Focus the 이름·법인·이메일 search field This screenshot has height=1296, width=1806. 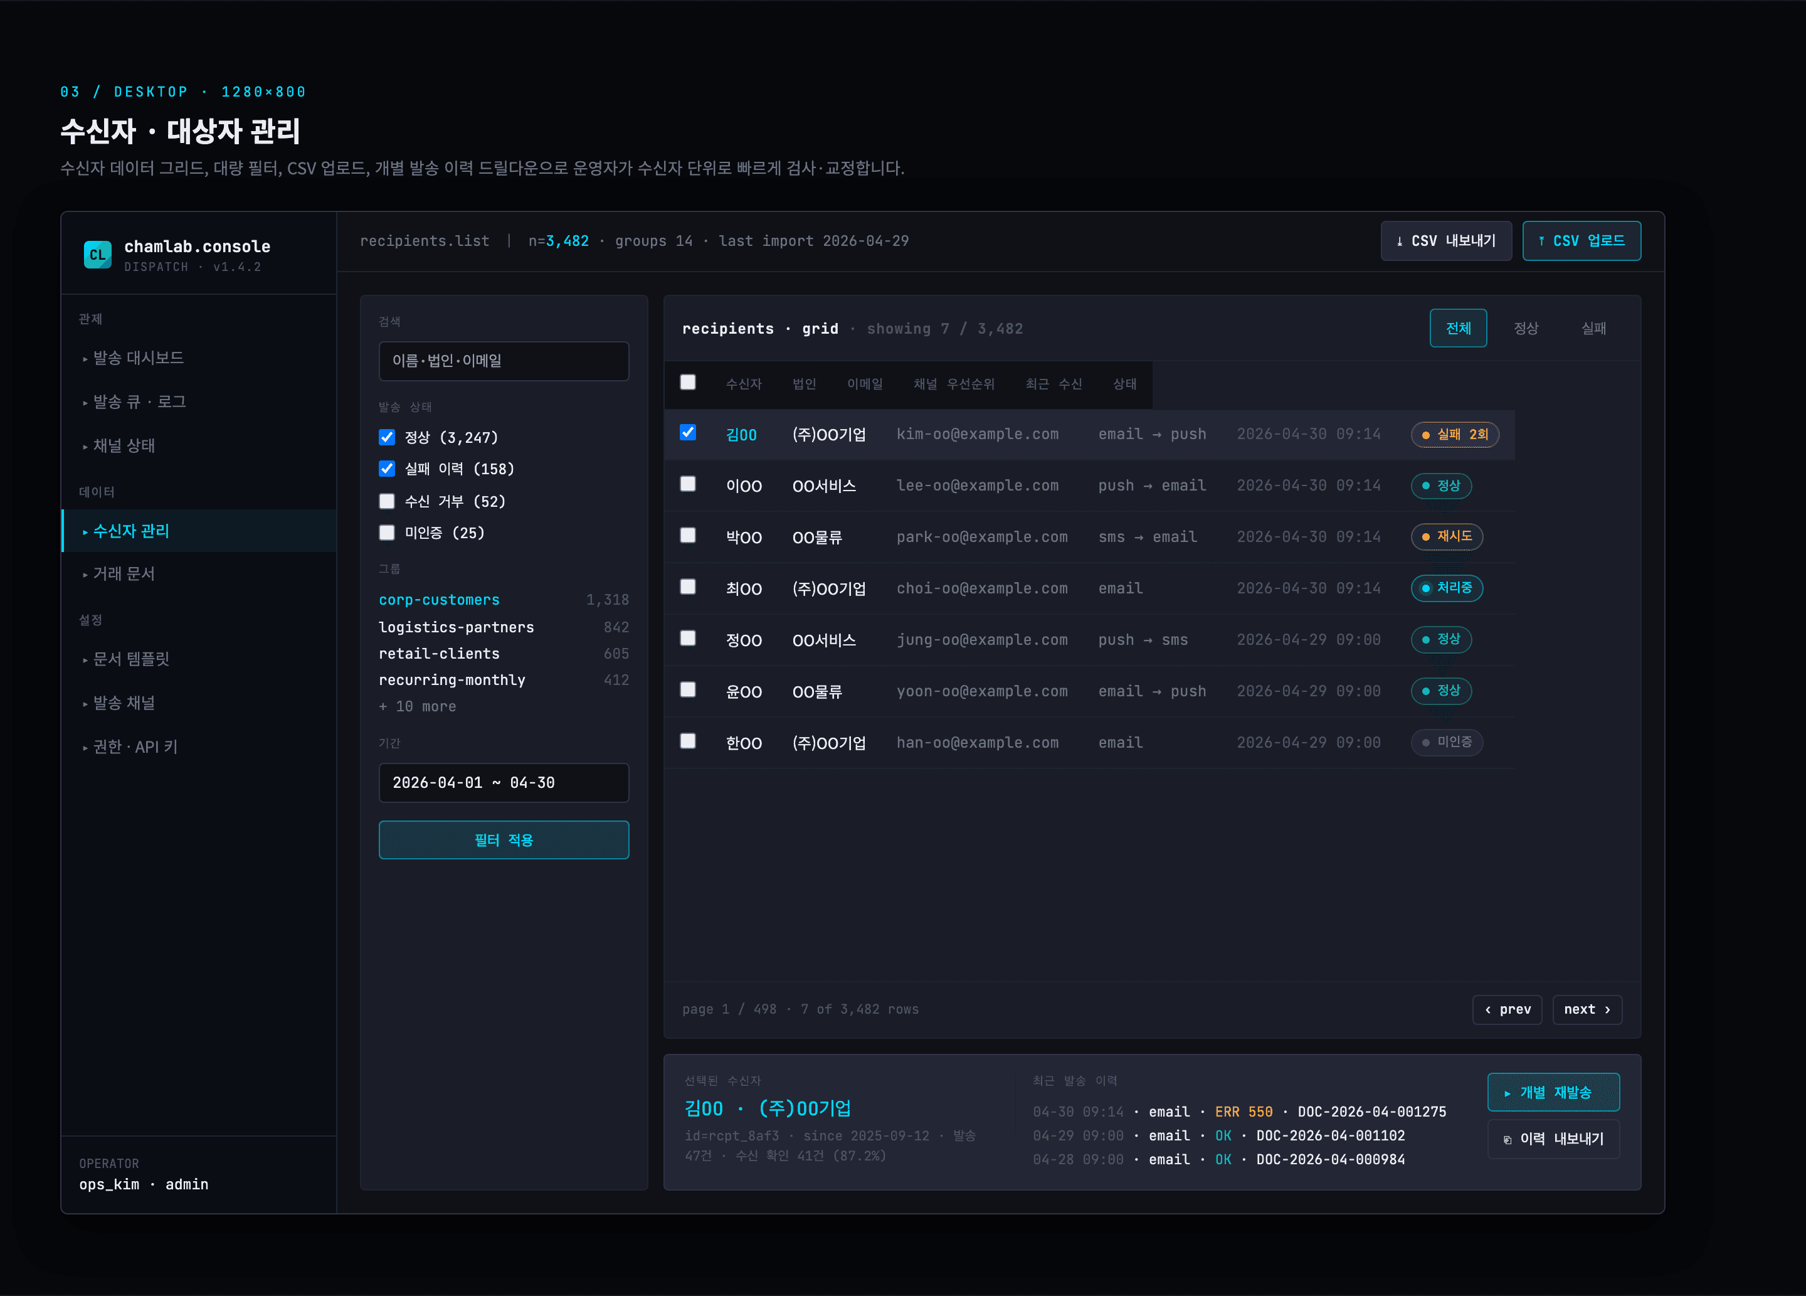click(x=504, y=361)
